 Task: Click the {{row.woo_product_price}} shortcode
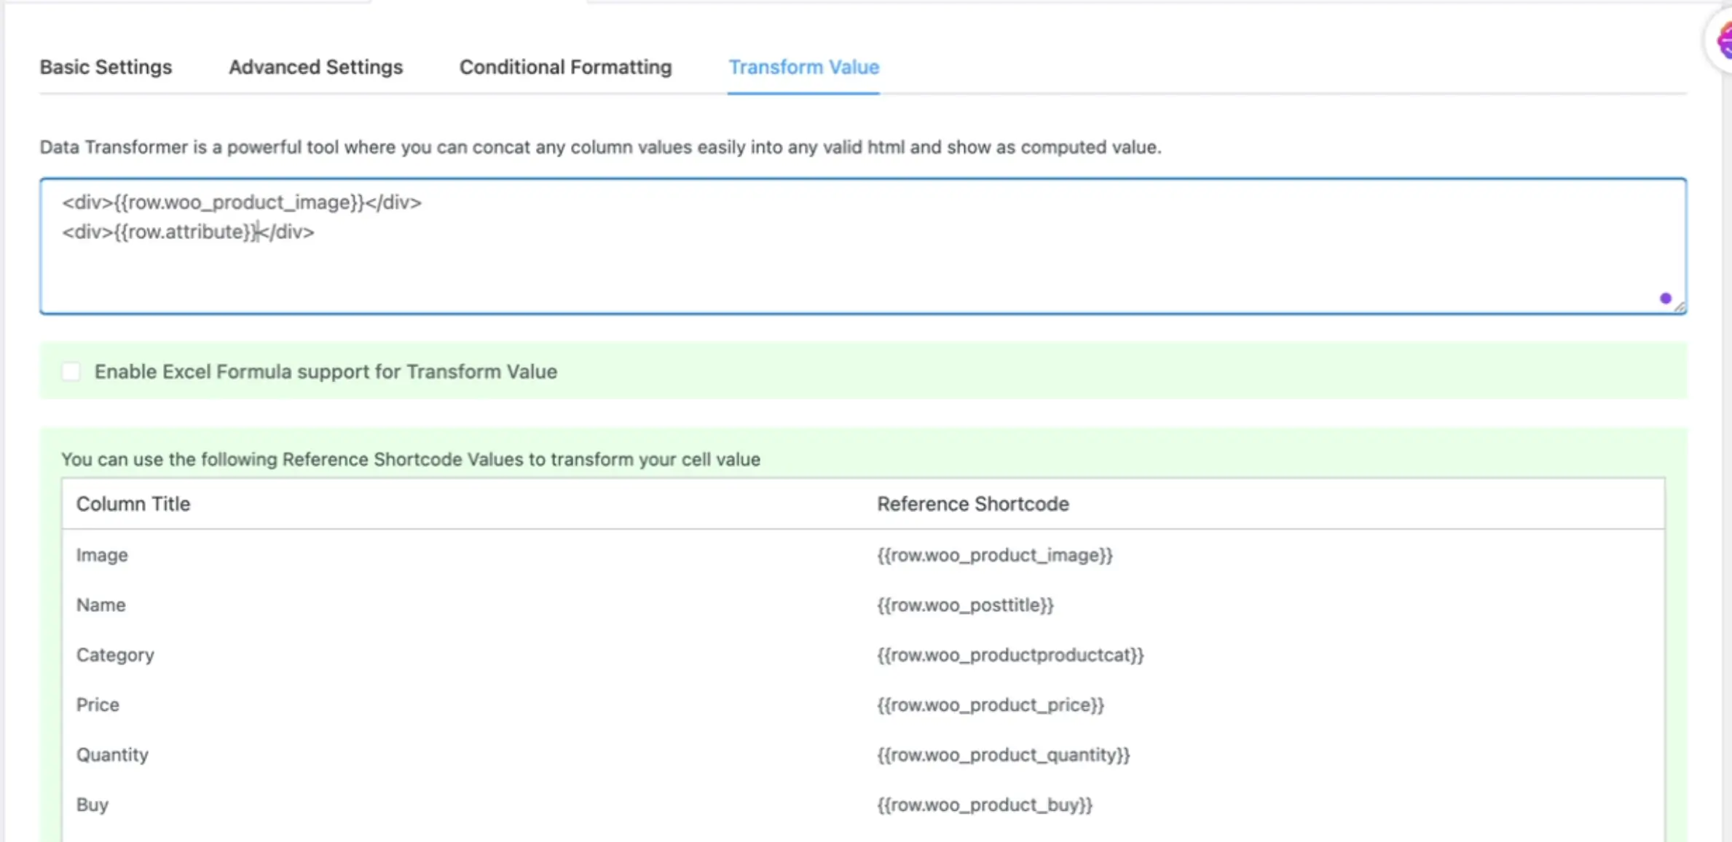[990, 705]
